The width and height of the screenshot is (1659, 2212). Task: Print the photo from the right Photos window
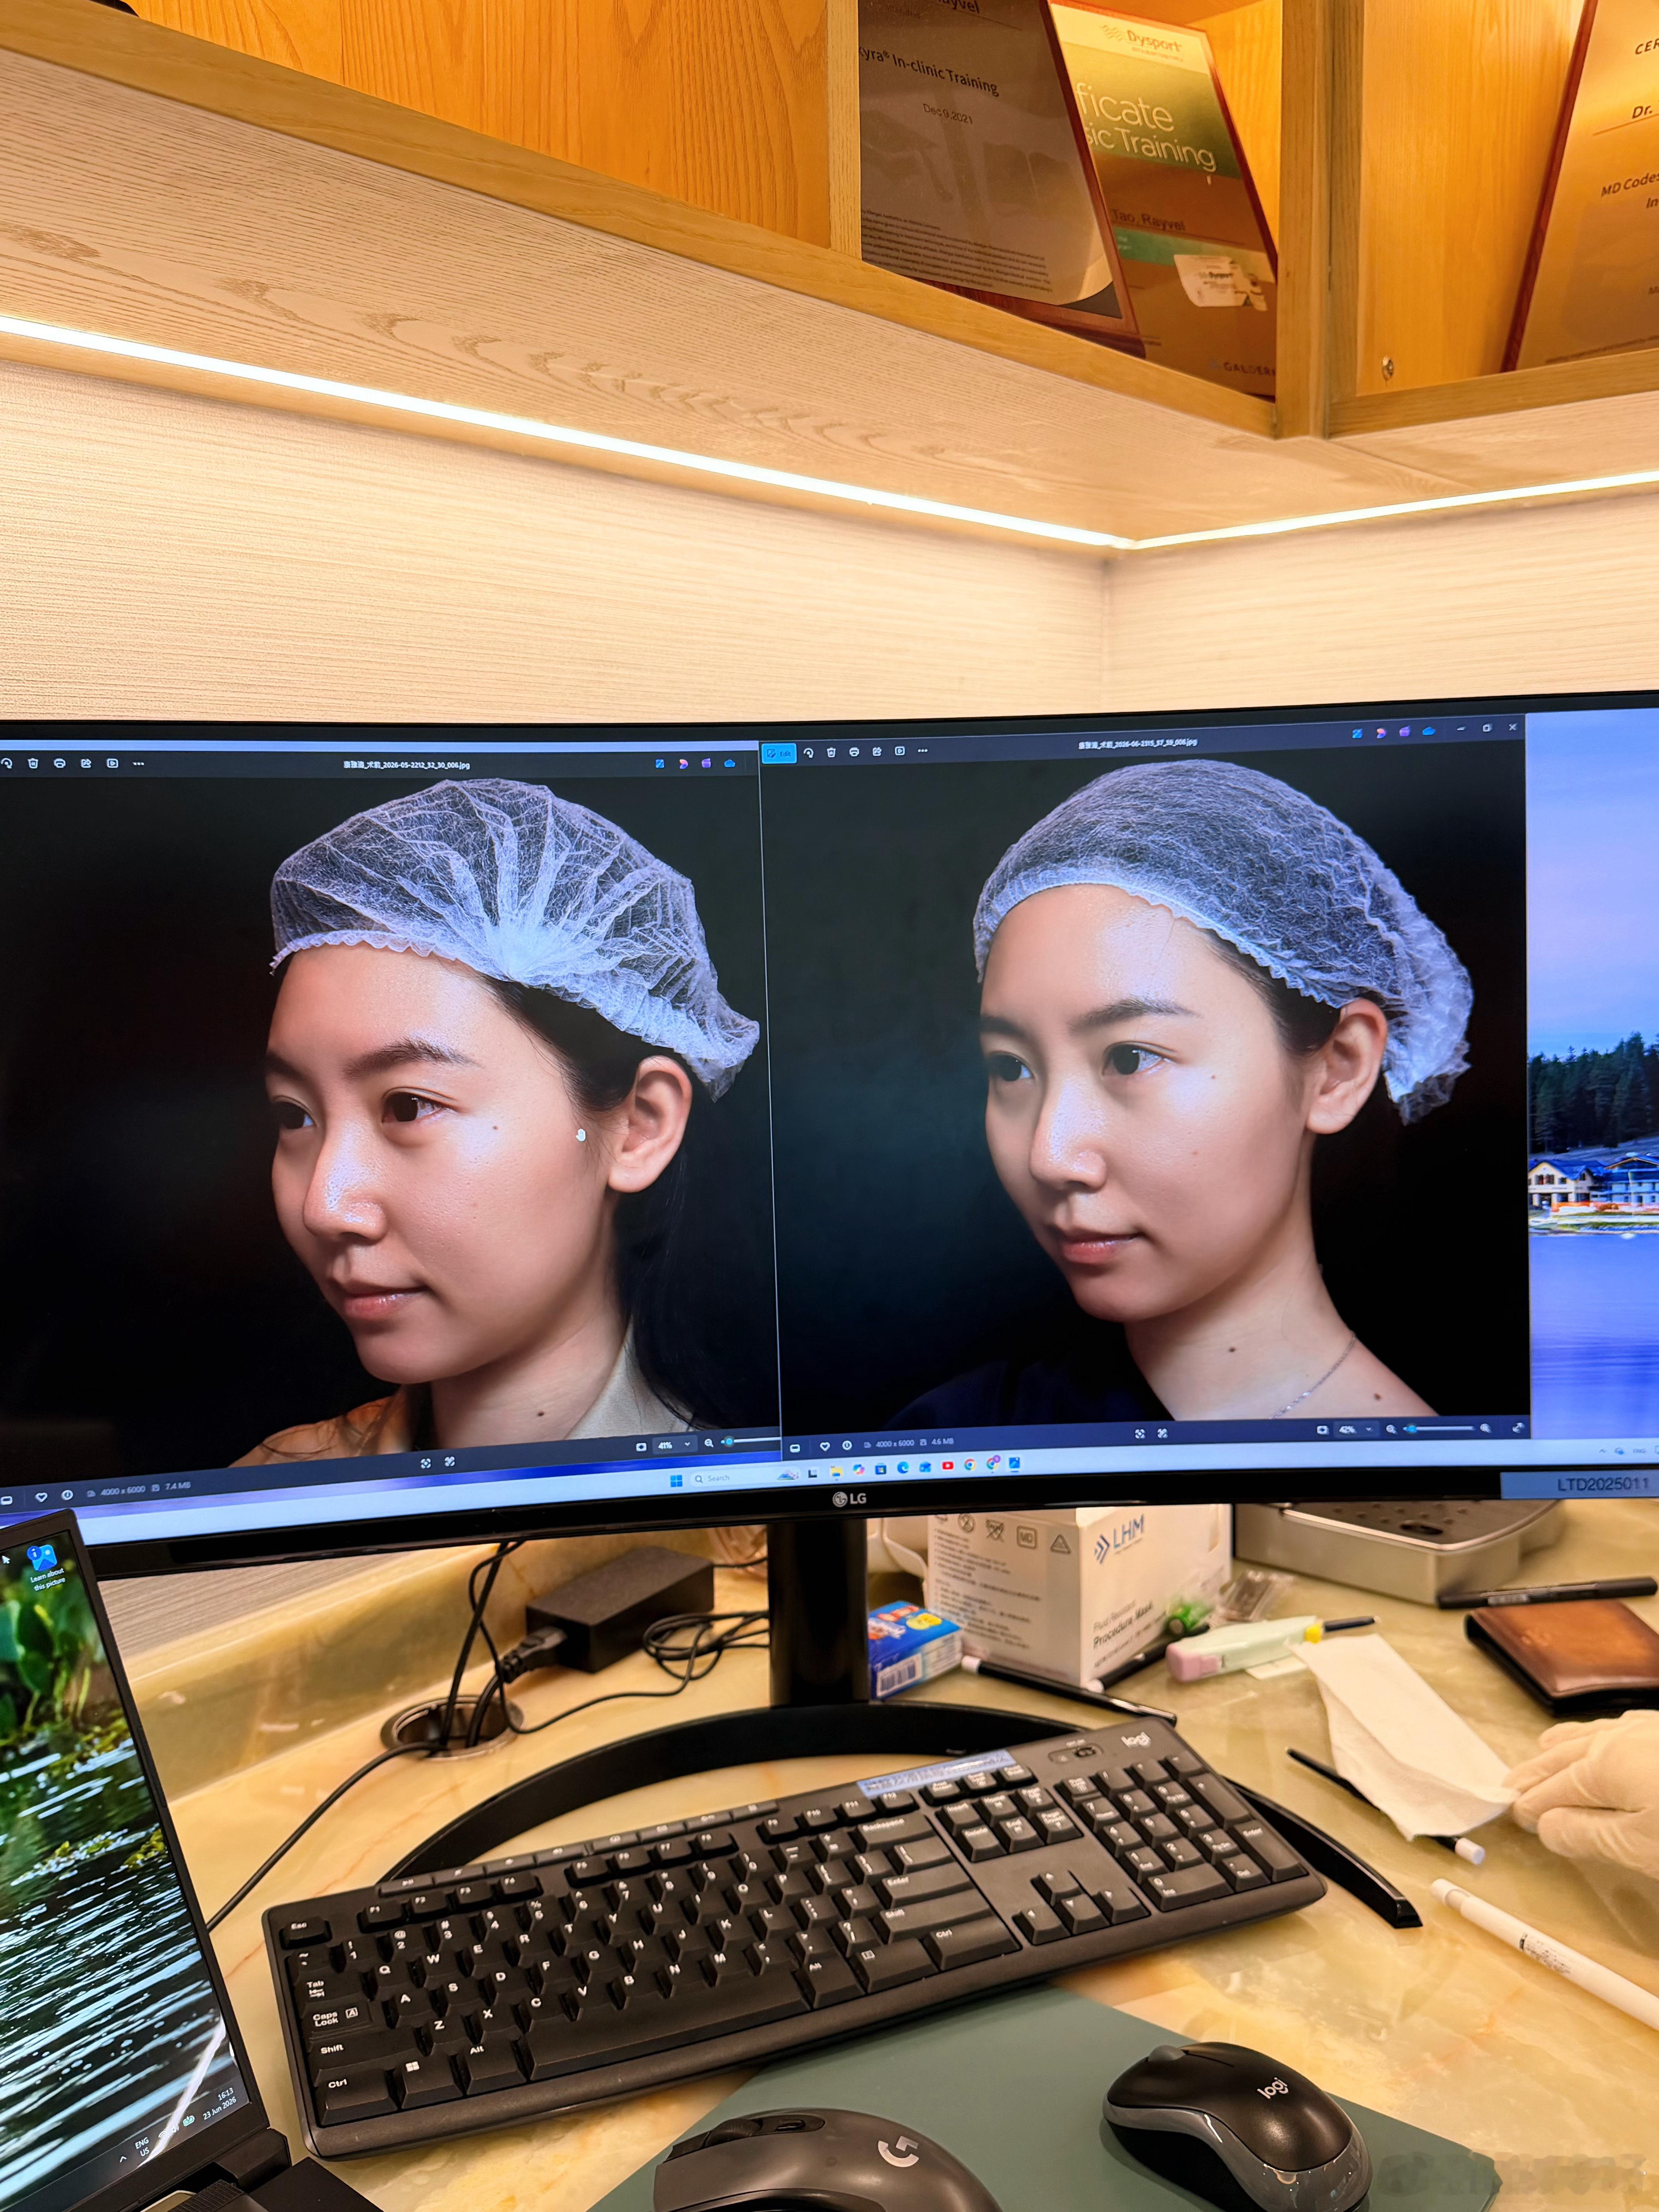(854, 752)
